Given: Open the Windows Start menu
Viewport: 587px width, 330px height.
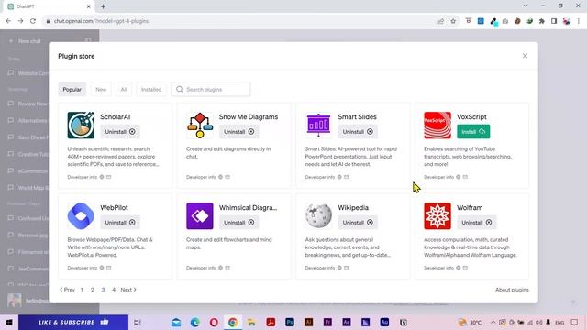Looking at the screenshot, I should click(9, 322).
